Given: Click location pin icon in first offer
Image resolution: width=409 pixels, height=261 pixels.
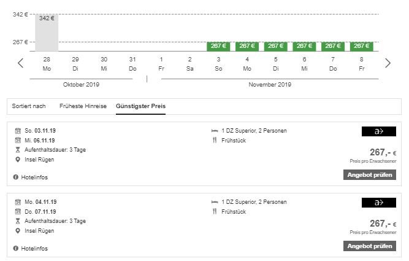Looking at the screenshot, I should (18, 160).
